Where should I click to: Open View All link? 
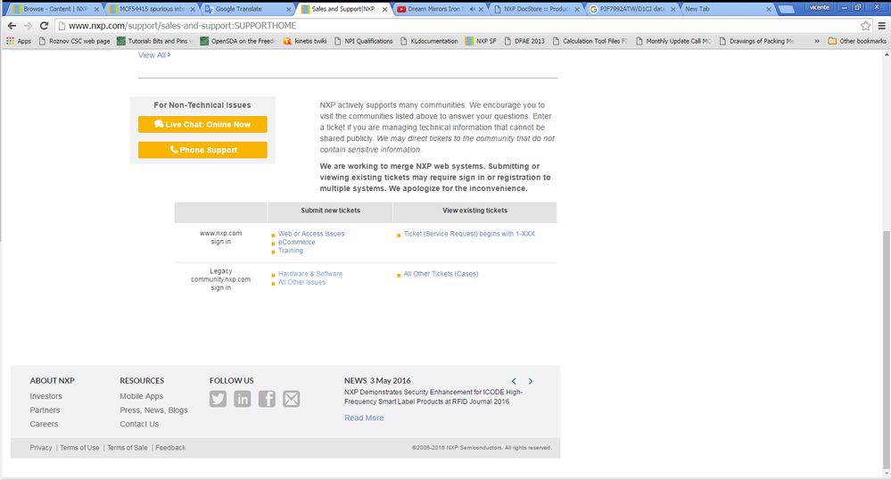click(x=154, y=55)
